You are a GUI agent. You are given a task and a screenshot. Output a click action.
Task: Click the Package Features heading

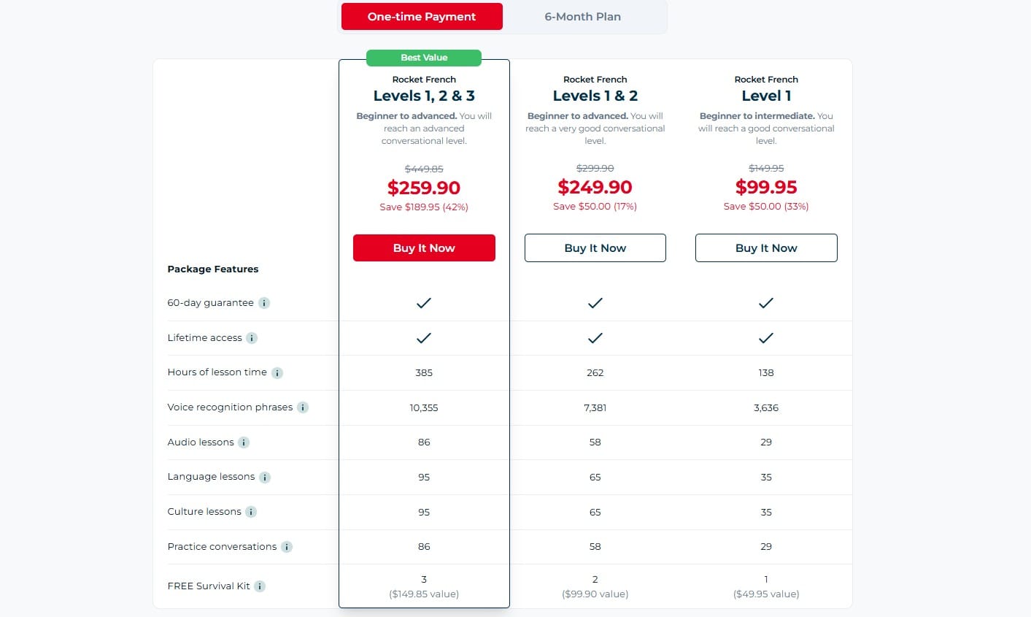point(213,269)
